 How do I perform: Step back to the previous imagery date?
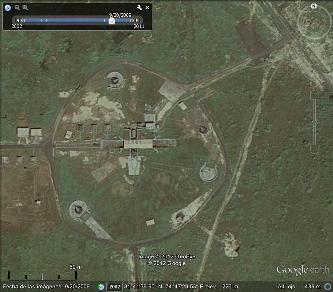17,20
